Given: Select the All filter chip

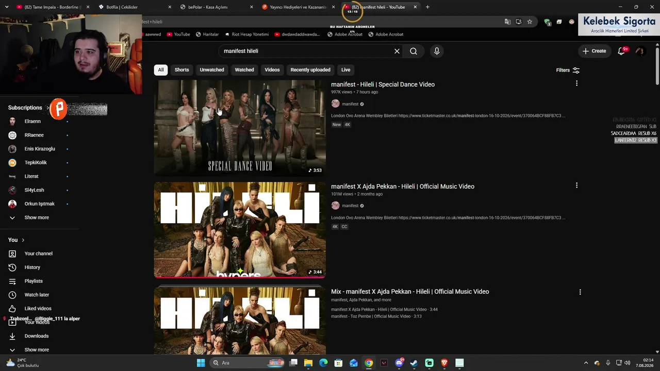Looking at the screenshot, I should pyautogui.click(x=161, y=70).
